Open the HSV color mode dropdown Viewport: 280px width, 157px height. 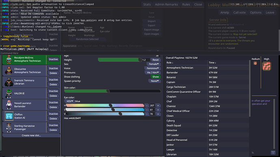tap(70, 101)
